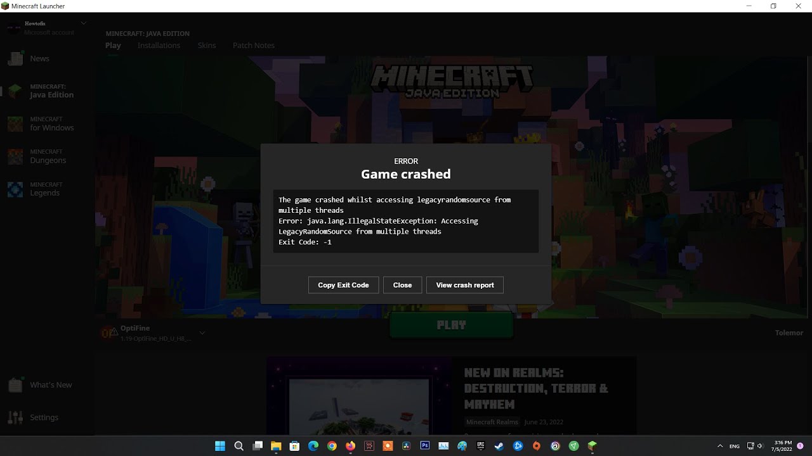Launch Epic Games from the taskbar
The image size is (812, 456).
(x=481, y=446)
